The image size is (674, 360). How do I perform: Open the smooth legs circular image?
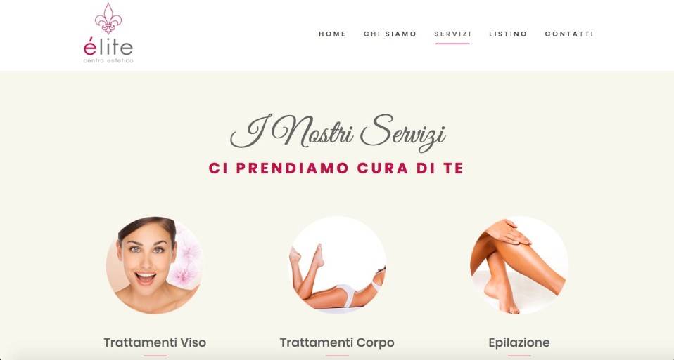[519, 265]
